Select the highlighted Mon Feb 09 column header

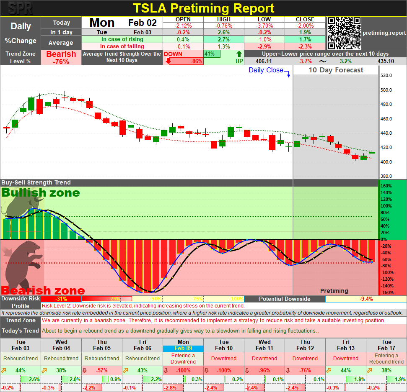[x=183, y=345]
